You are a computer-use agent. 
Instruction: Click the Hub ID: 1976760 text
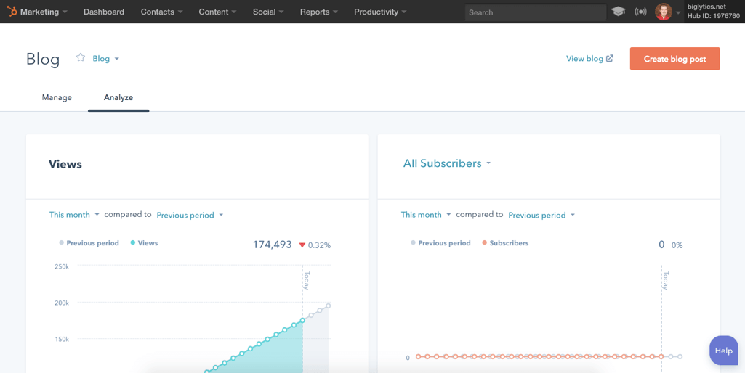(714, 16)
